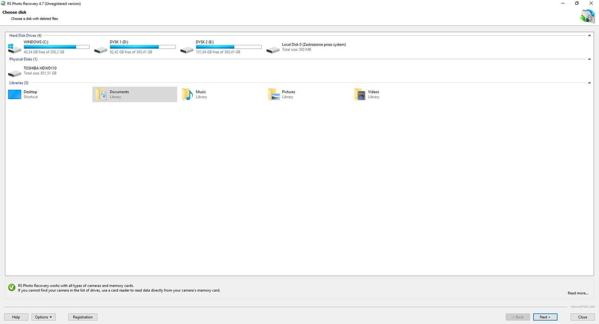
Task: Click the green checkmark info icon
Action: pos(11,287)
